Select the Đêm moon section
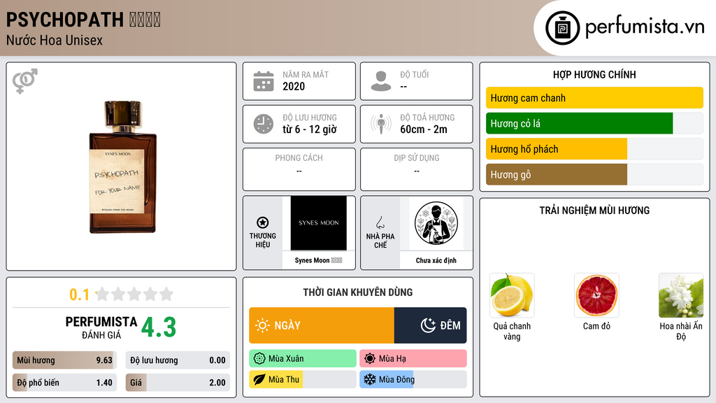 pos(430,325)
